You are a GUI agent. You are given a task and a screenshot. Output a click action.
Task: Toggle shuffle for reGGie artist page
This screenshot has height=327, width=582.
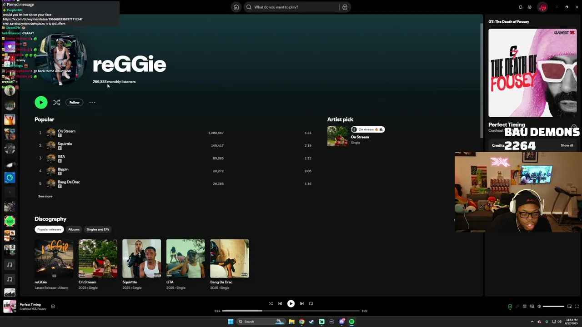56,102
